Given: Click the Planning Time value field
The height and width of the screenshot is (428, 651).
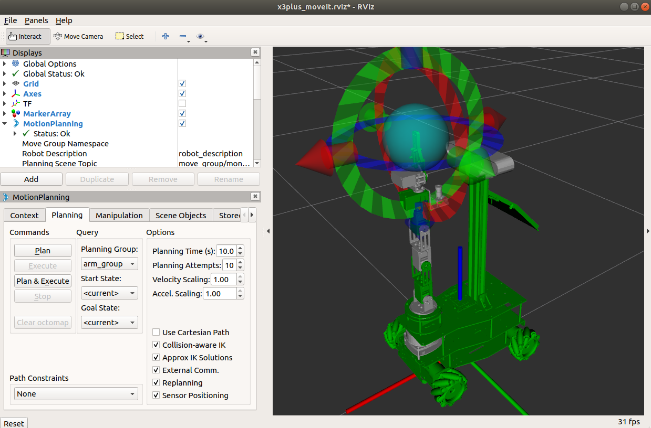Looking at the screenshot, I should click(x=226, y=251).
